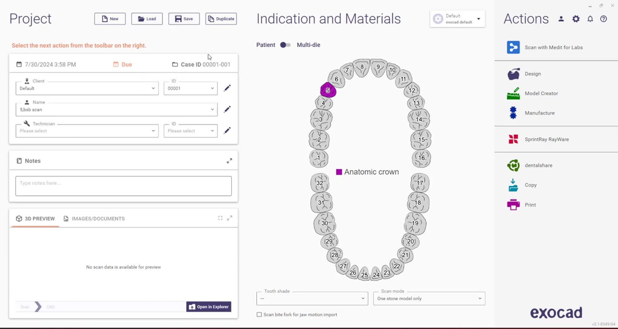618x329 pixels.
Task: Click the project date 7/30/2024 3:58 PM
Action: [46, 64]
